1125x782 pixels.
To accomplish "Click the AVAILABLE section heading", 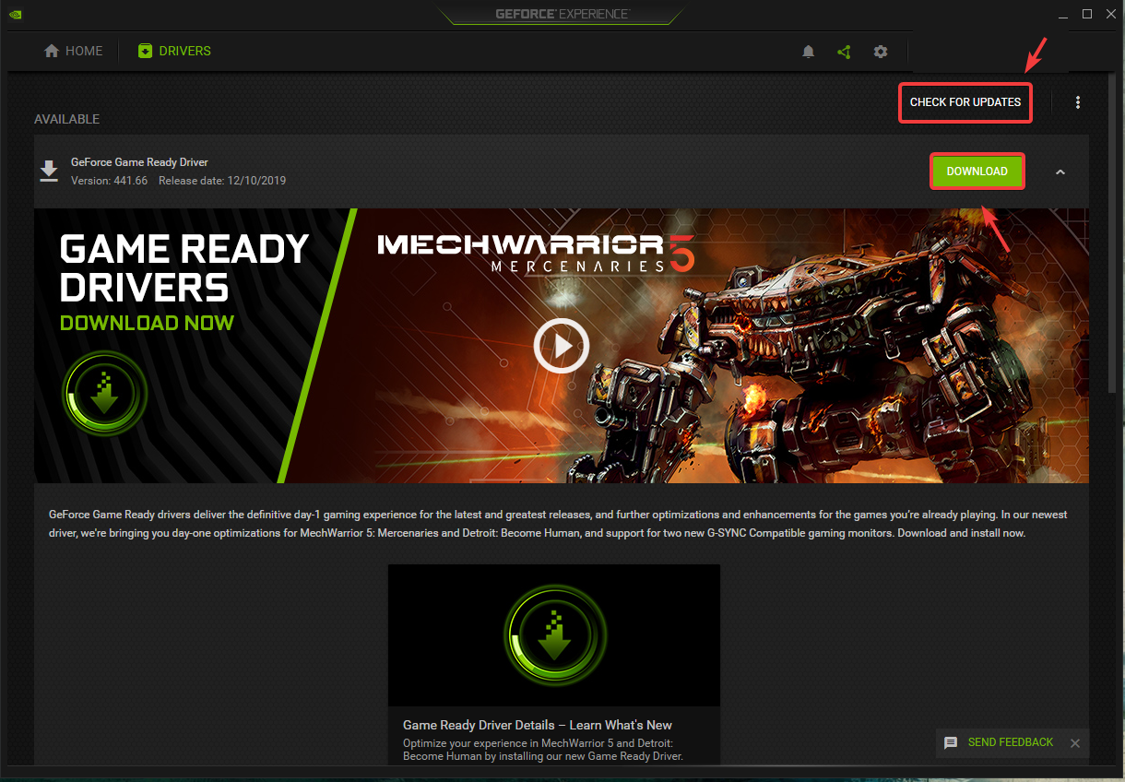I will (x=66, y=119).
